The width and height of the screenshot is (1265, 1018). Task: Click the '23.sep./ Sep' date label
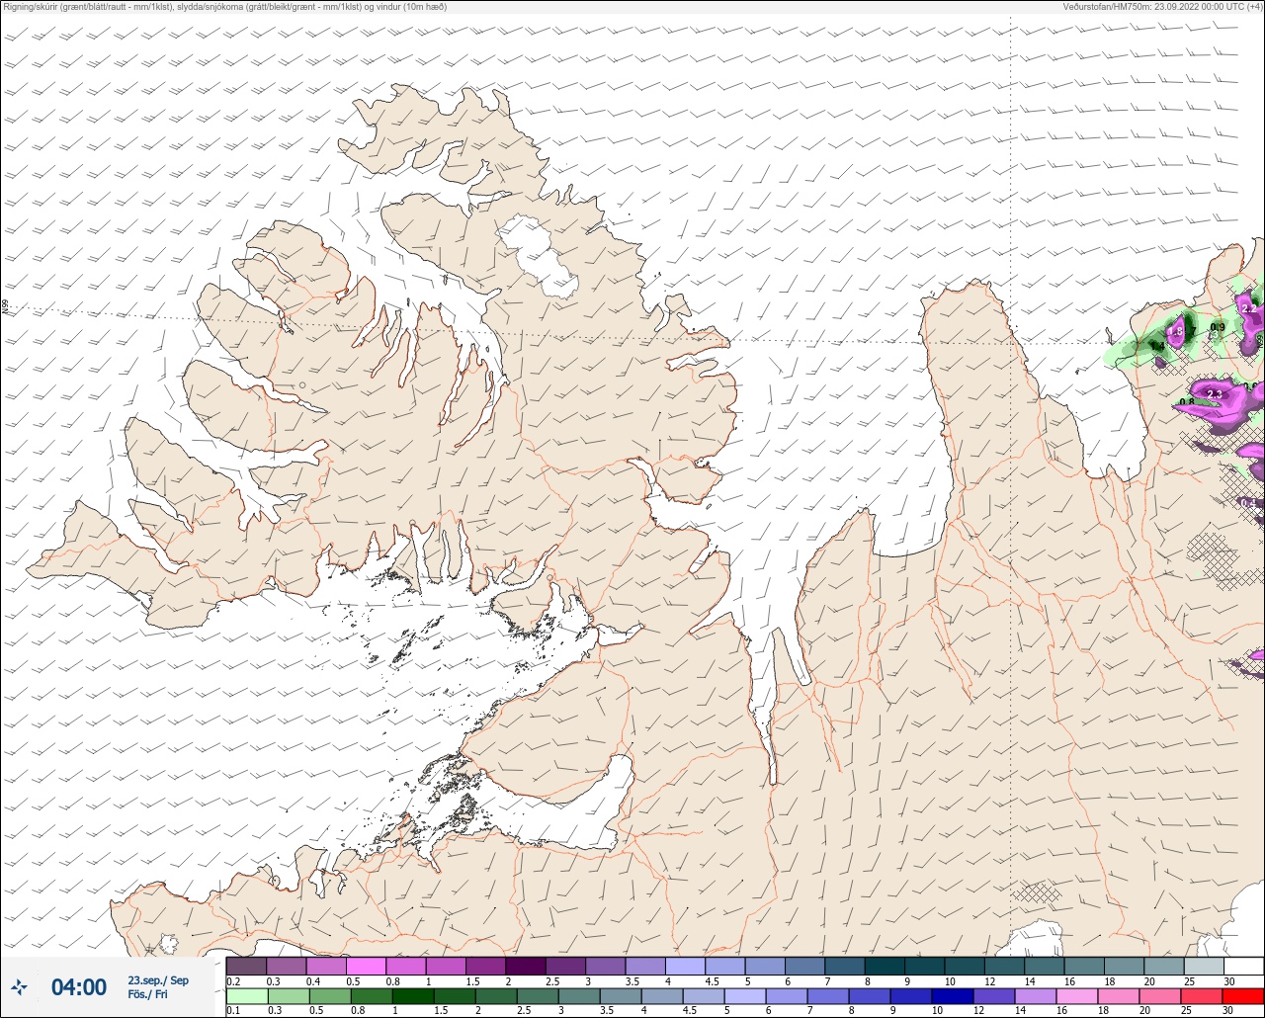point(158,980)
